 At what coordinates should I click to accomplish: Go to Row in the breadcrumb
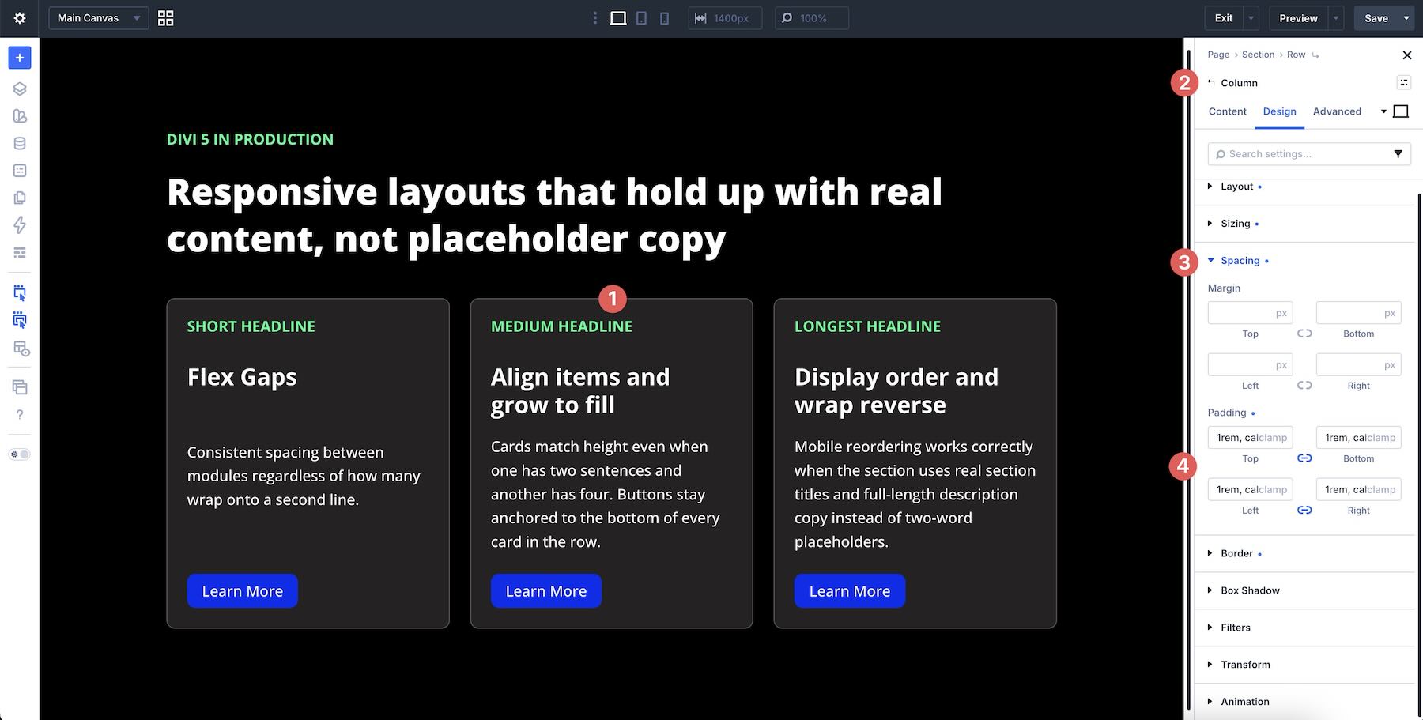pyautogui.click(x=1296, y=55)
